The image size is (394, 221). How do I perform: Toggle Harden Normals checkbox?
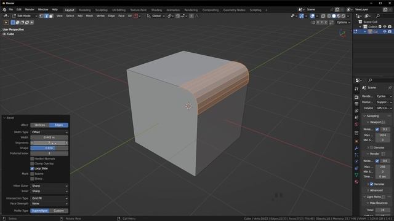click(x=32, y=158)
